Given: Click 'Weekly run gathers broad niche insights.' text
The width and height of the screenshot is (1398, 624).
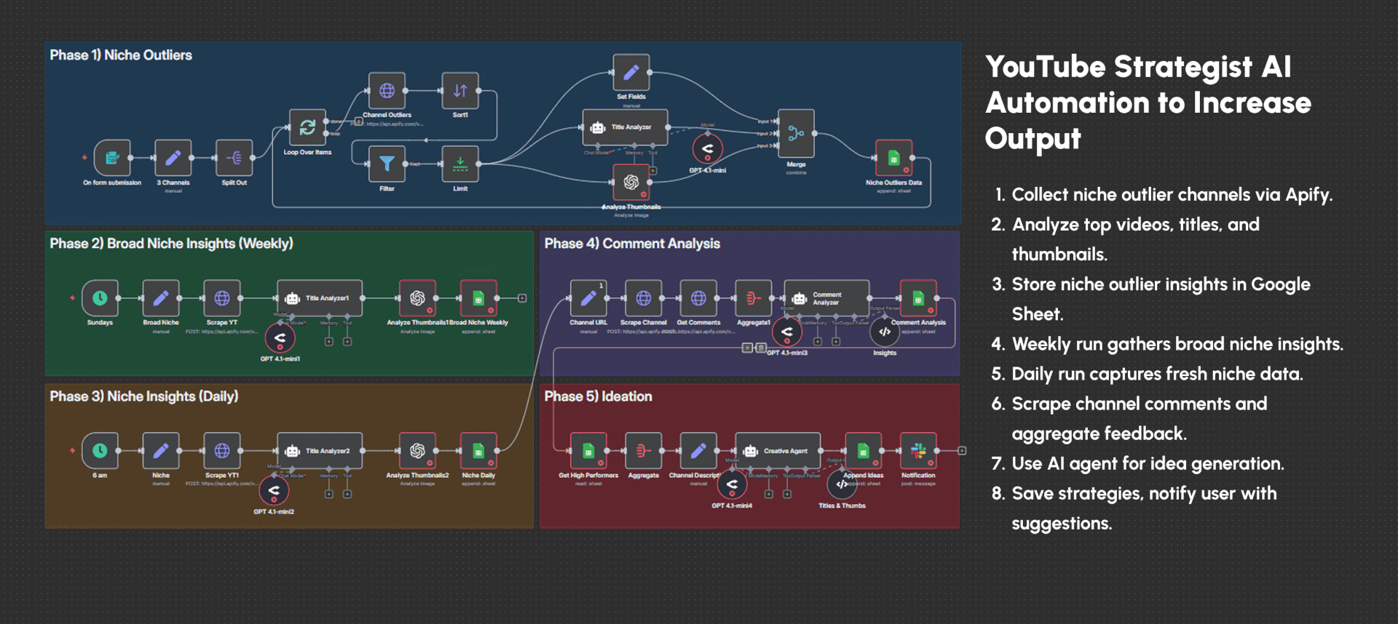Looking at the screenshot, I should [x=1177, y=344].
